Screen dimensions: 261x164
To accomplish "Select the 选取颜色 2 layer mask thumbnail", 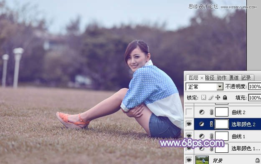I will click(222, 124).
